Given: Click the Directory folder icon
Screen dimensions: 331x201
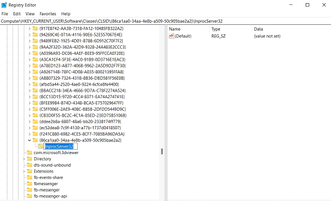Looking at the screenshot, I should point(30,159).
